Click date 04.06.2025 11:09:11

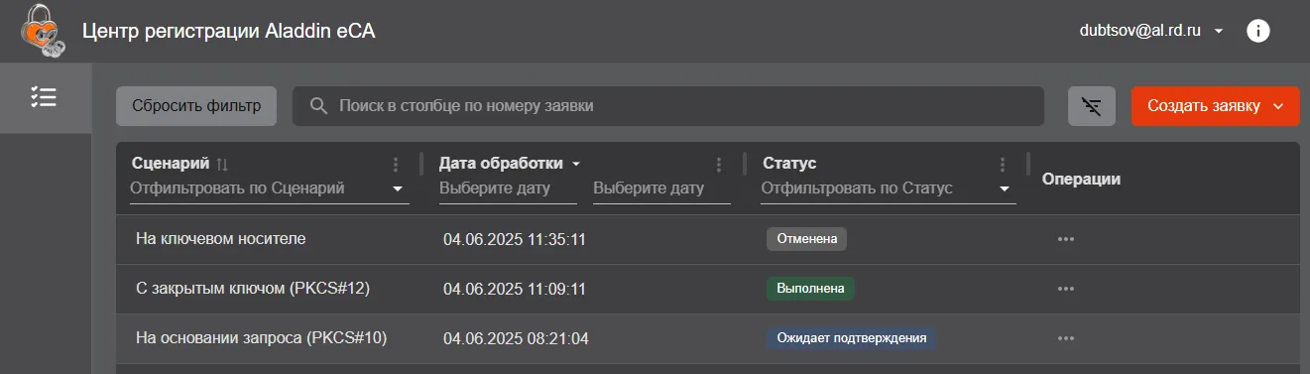(x=515, y=289)
